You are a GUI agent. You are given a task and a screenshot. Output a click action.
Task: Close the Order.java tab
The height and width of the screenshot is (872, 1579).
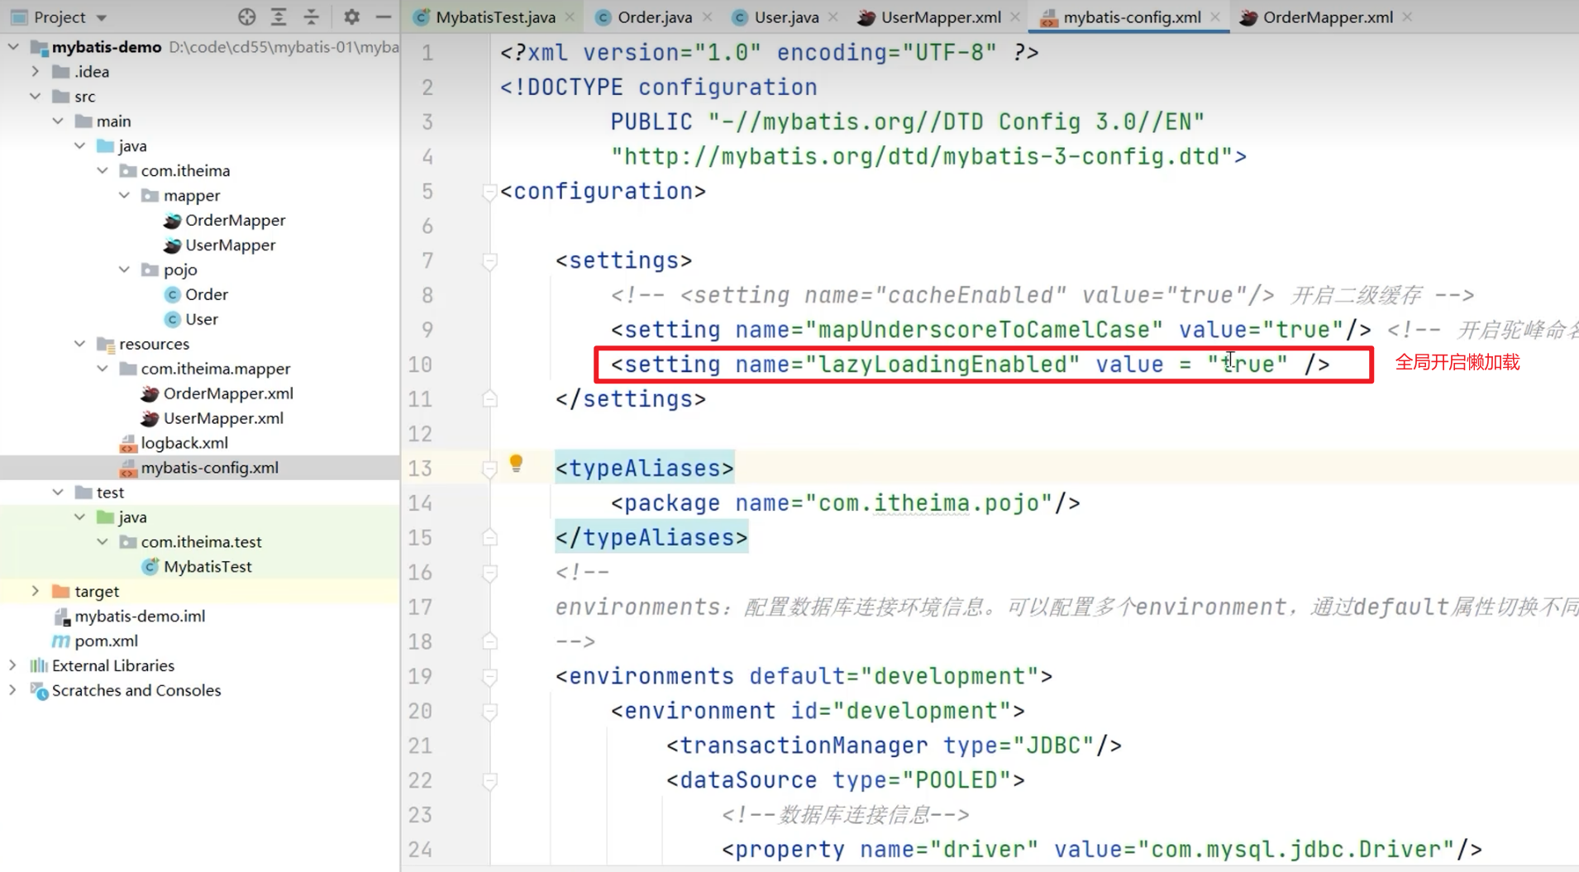(x=707, y=17)
